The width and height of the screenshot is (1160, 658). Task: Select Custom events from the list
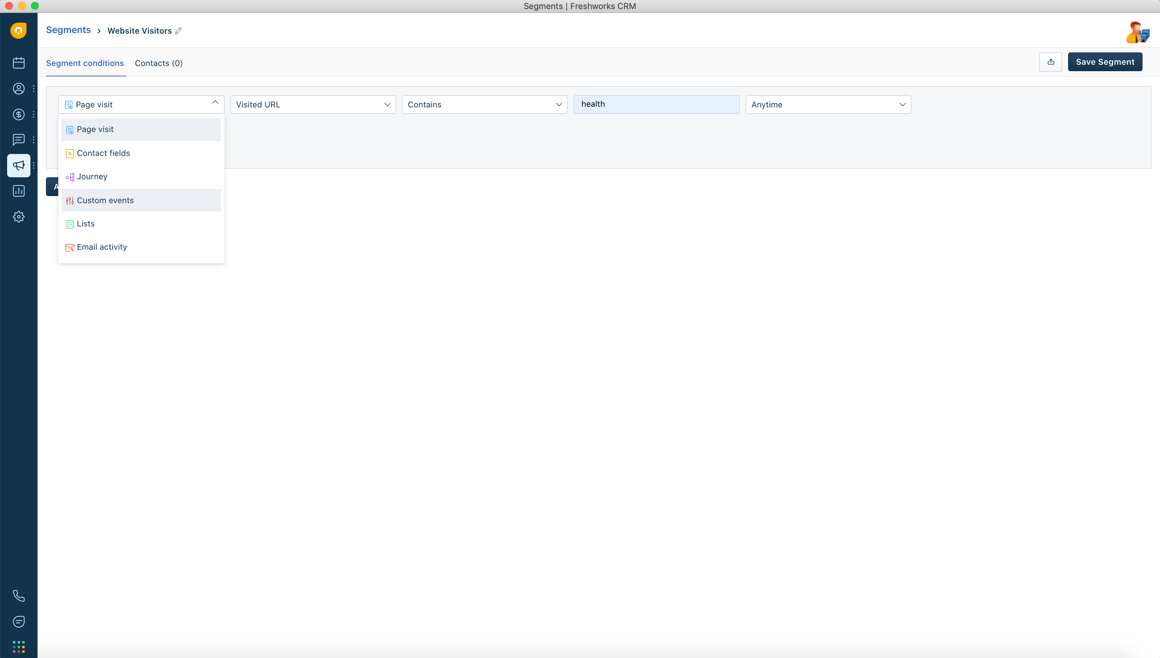tap(105, 200)
